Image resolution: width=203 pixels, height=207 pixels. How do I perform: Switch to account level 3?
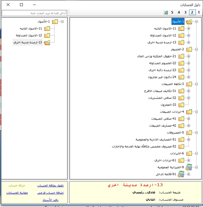pyautogui.click(x=185, y=12)
